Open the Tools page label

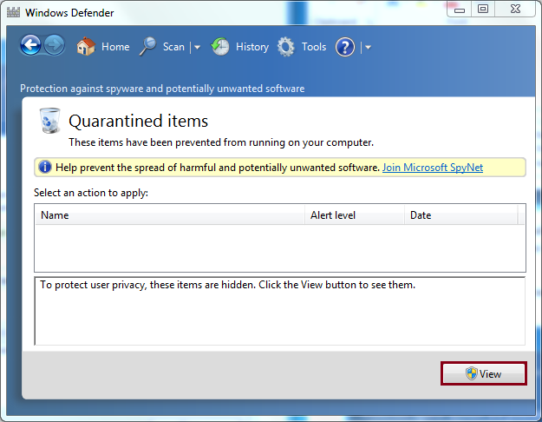[314, 47]
